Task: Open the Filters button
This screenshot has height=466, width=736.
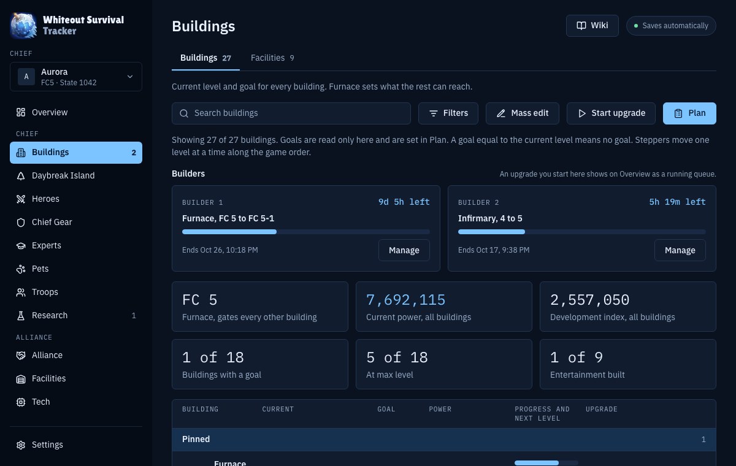Action: pos(448,113)
